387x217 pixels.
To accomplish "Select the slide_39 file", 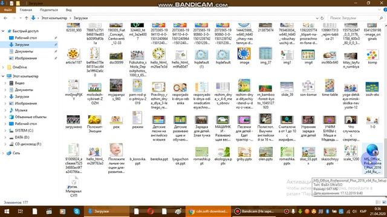I will point(287,89).
